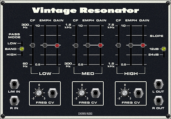171x119 pixels.
Task: Click the MED band EMPH slider handle
Action: pos(88,45)
